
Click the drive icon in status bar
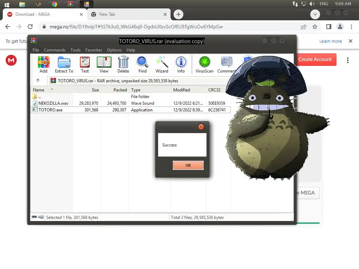(x=34, y=217)
